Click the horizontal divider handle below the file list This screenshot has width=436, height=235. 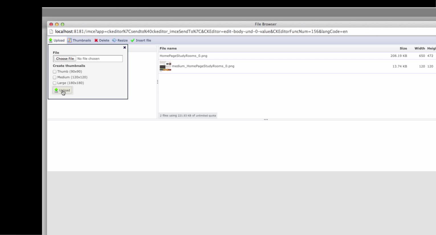click(x=266, y=119)
